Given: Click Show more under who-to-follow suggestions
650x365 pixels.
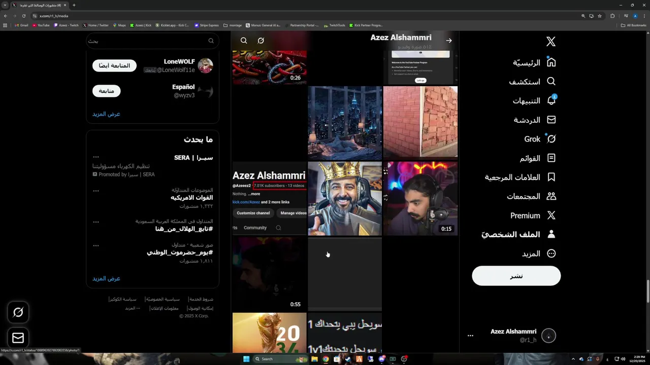Looking at the screenshot, I should pos(106,114).
